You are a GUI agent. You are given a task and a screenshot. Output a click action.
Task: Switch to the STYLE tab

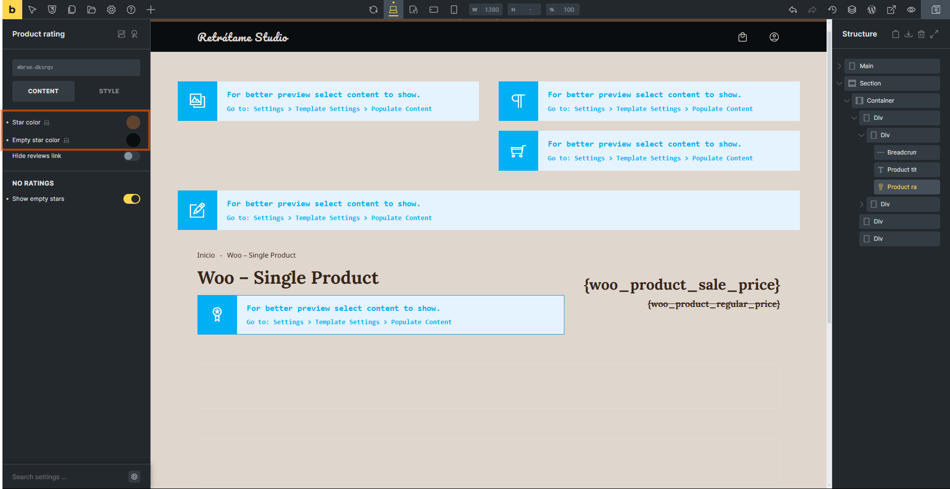[x=109, y=91]
